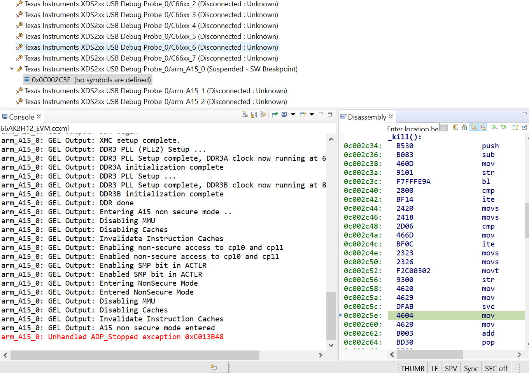Toggle show source in Disassembly
The width and height of the screenshot is (529, 373).
point(482,127)
